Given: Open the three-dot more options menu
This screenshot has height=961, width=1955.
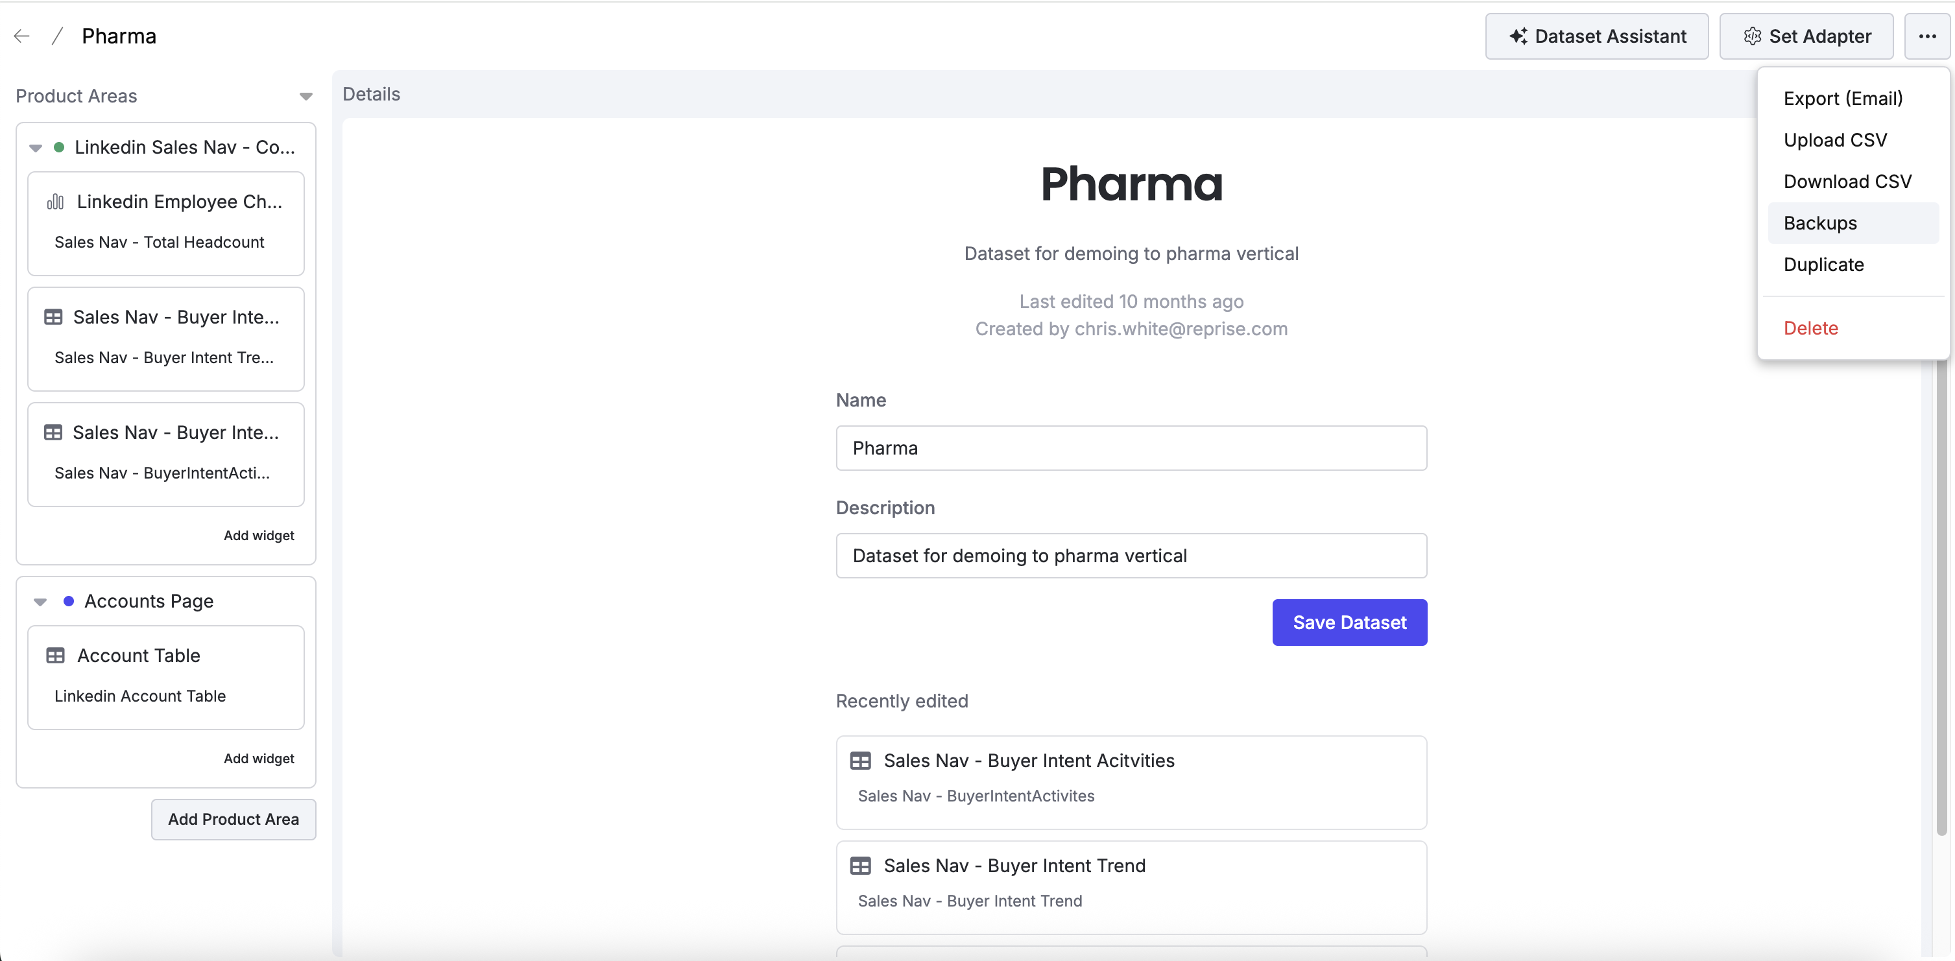Looking at the screenshot, I should click(x=1927, y=36).
